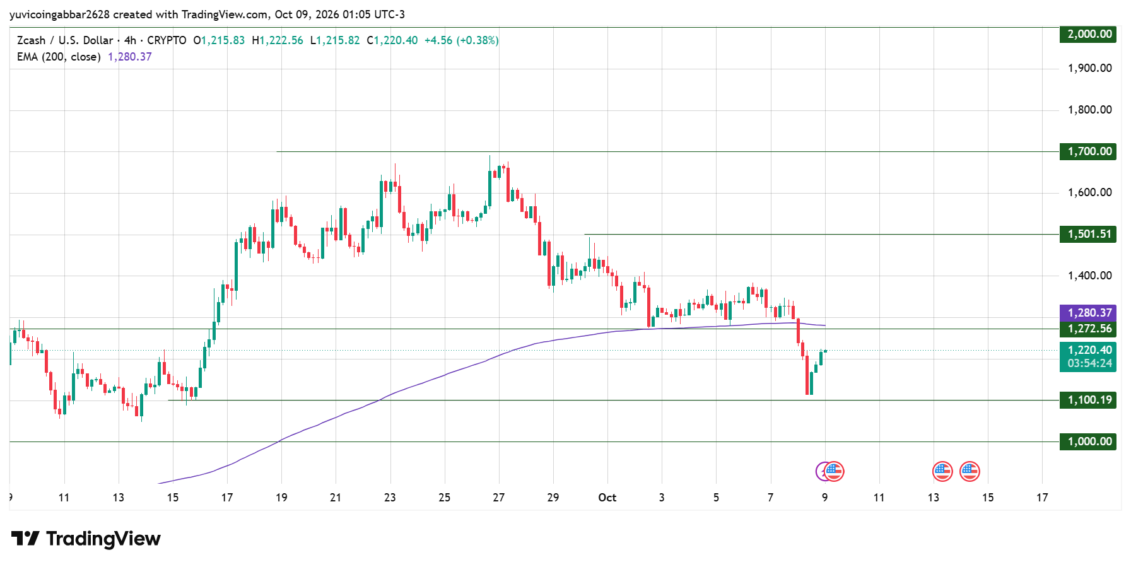The height and width of the screenshot is (567, 1131).
Task: Click the 1,800.00 price axis tick
Action: (1089, 110)
